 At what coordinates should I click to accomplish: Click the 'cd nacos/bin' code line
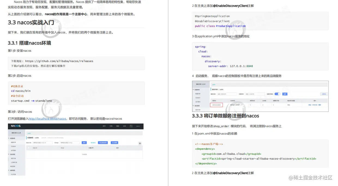click(21, 91)
